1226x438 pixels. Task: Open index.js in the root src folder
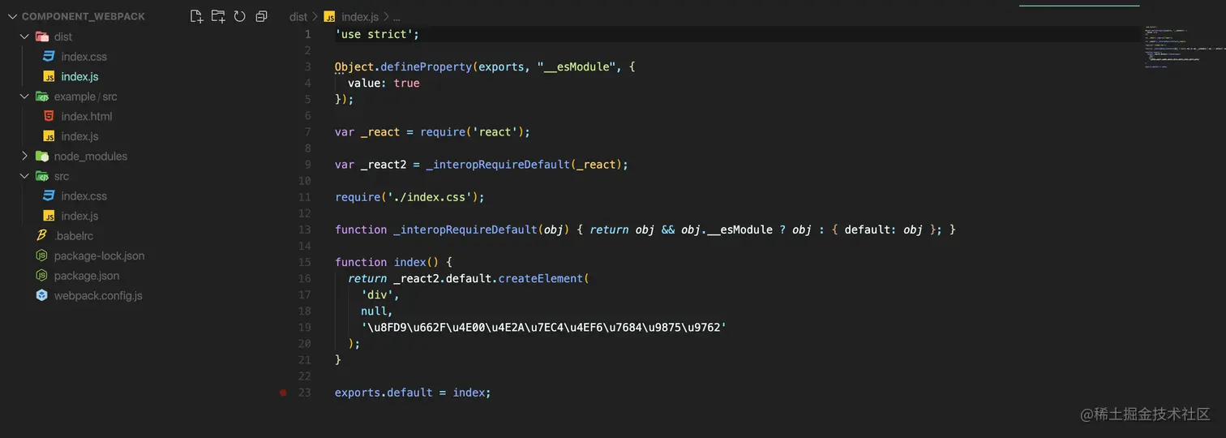pos(79,216)
